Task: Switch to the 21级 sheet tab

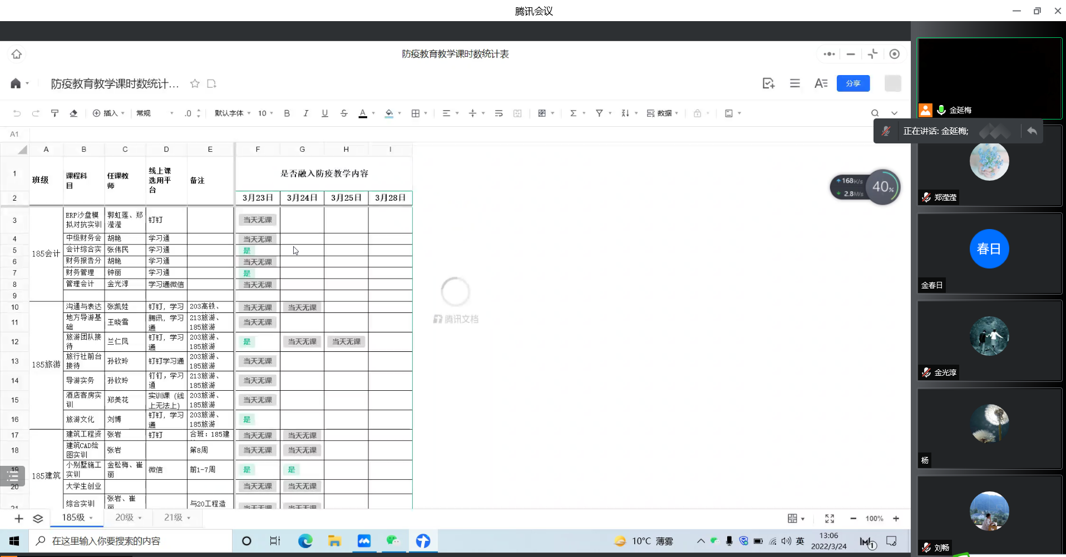Action: (x=177, y=518)
